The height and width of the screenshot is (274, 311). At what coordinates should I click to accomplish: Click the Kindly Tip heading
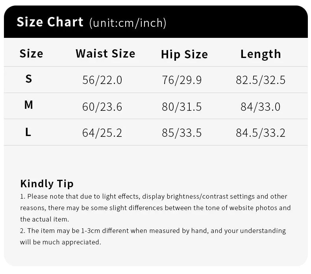click(47, 184)
